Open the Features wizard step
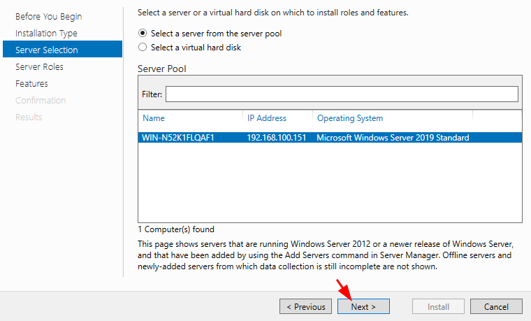531x321 pixels. pos(31,84)
